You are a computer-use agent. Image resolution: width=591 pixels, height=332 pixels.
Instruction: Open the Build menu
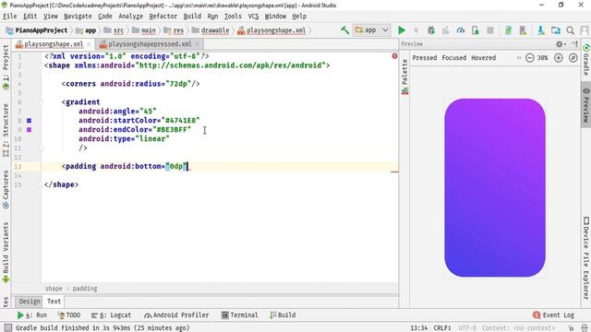coord(192,17)
